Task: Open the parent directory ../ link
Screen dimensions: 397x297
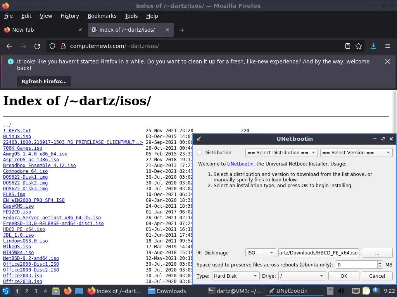Action: click(7, 125)
